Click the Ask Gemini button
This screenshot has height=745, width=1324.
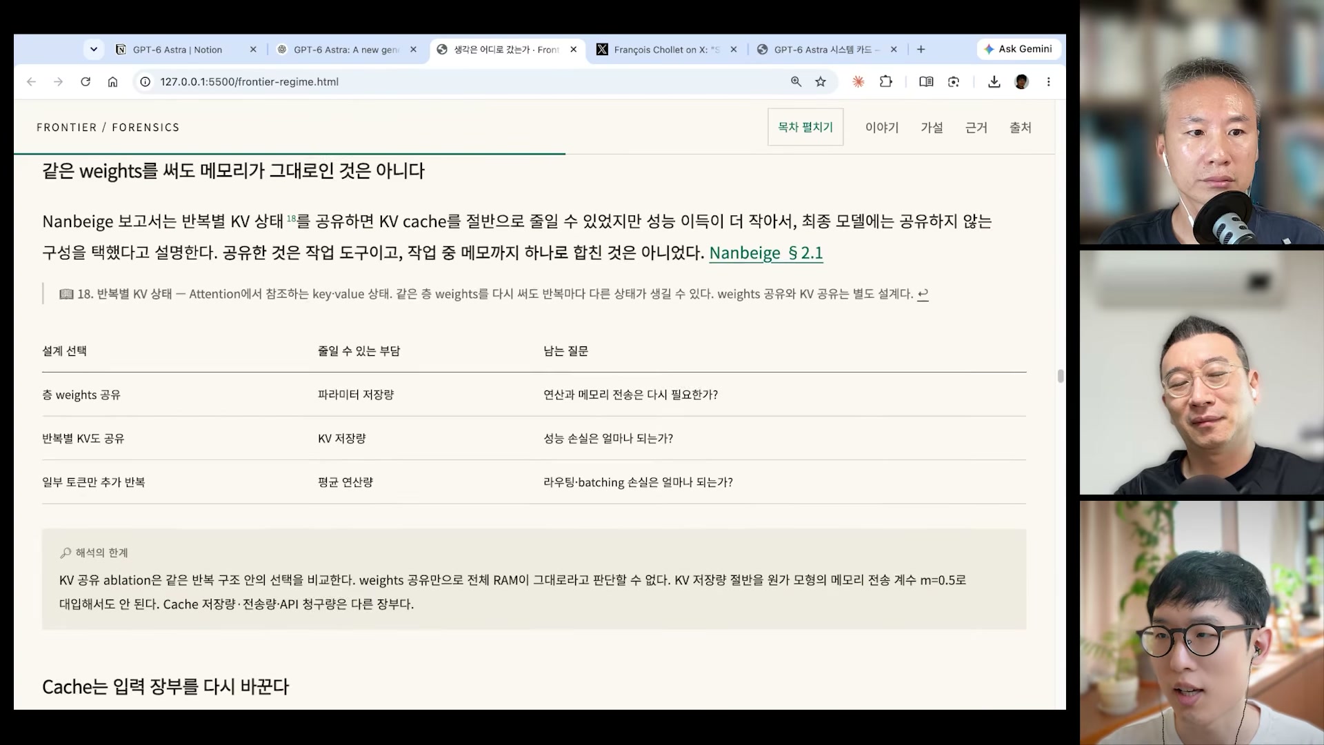pos(1019,49)
